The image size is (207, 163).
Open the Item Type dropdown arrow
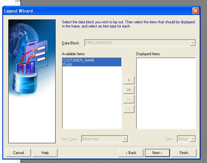tap(125, 139)
